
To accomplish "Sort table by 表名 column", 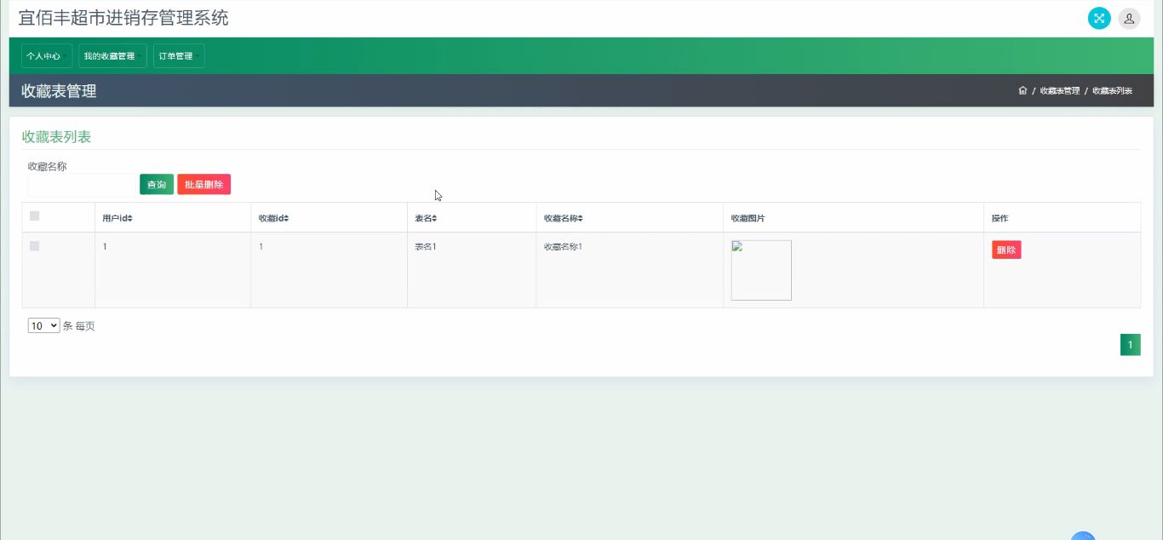I will [426, 218].
